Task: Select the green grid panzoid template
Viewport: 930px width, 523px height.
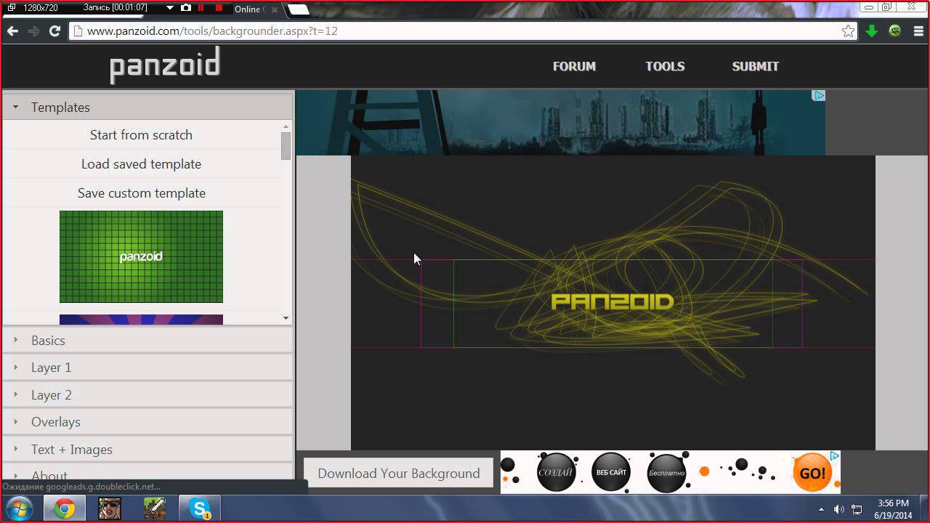Action: coord(141,256)
